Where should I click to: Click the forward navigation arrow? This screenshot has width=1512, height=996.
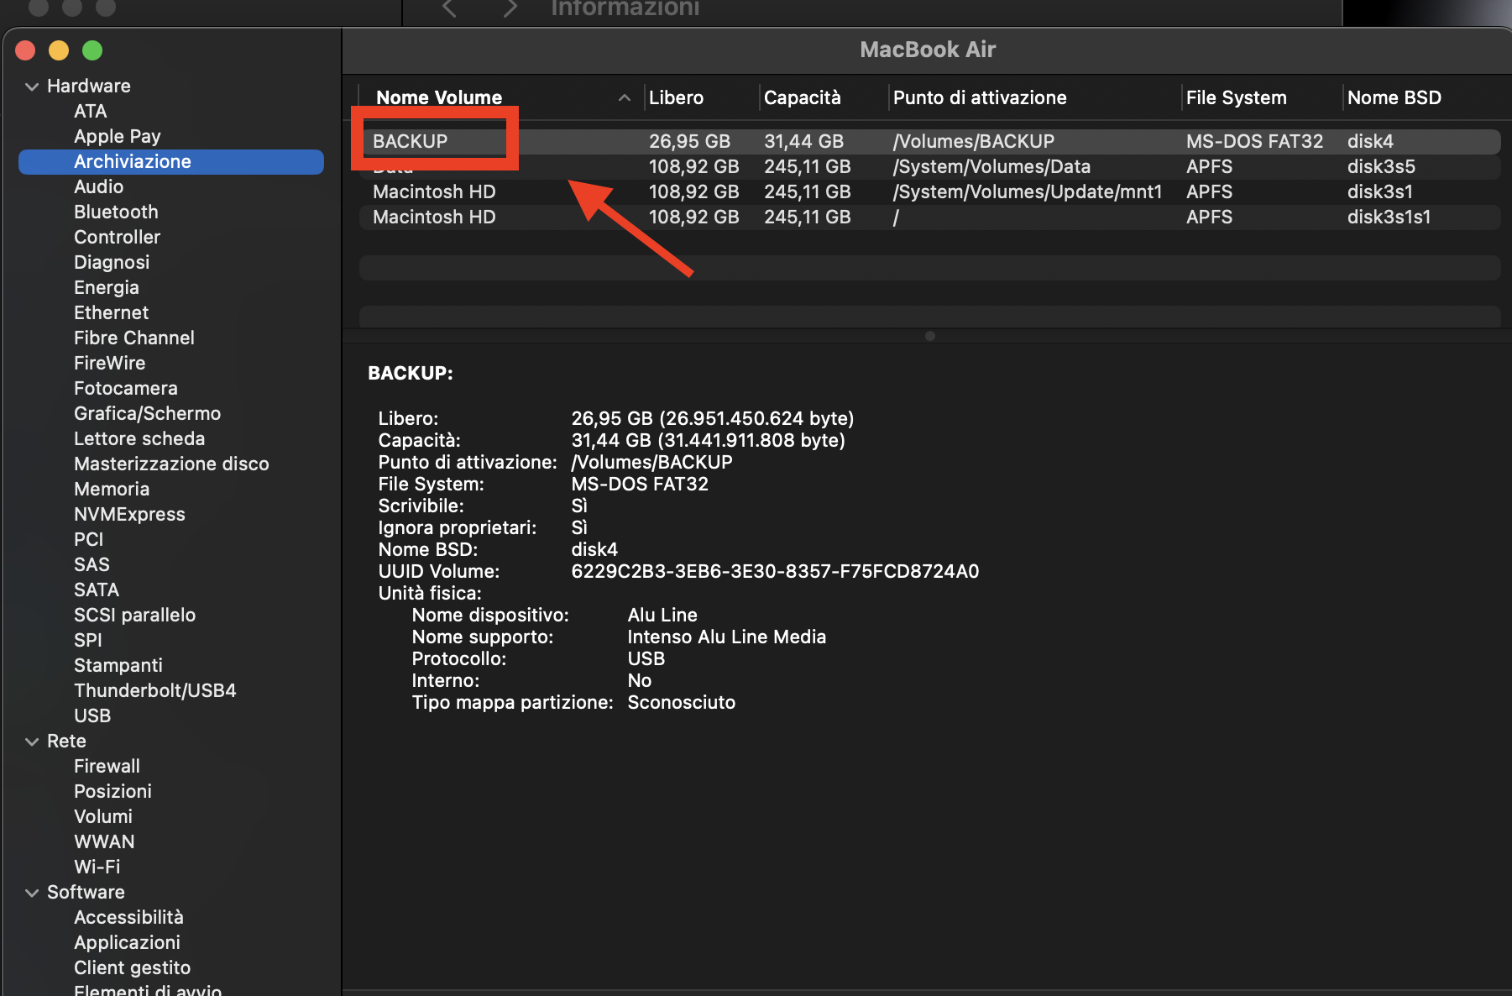tap(510, 8)
